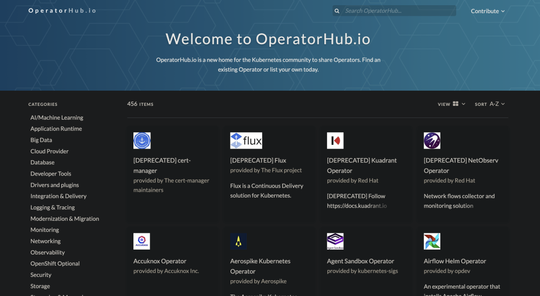Select the Database category
Viewport: 540px width, 296px height.
tap(42, 162)
